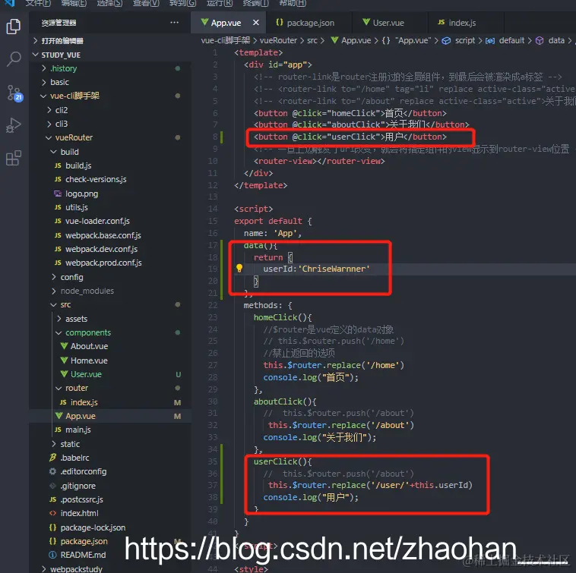Open build.js in the explorer
The width and height of the screenshot is (576, 573).
click(x=78, y=165)
